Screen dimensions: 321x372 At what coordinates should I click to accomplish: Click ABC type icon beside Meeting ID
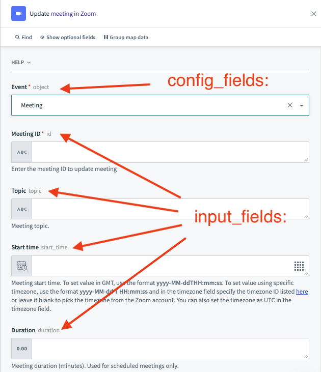22,152
